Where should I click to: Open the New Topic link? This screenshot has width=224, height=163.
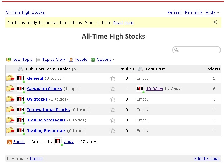22,59
